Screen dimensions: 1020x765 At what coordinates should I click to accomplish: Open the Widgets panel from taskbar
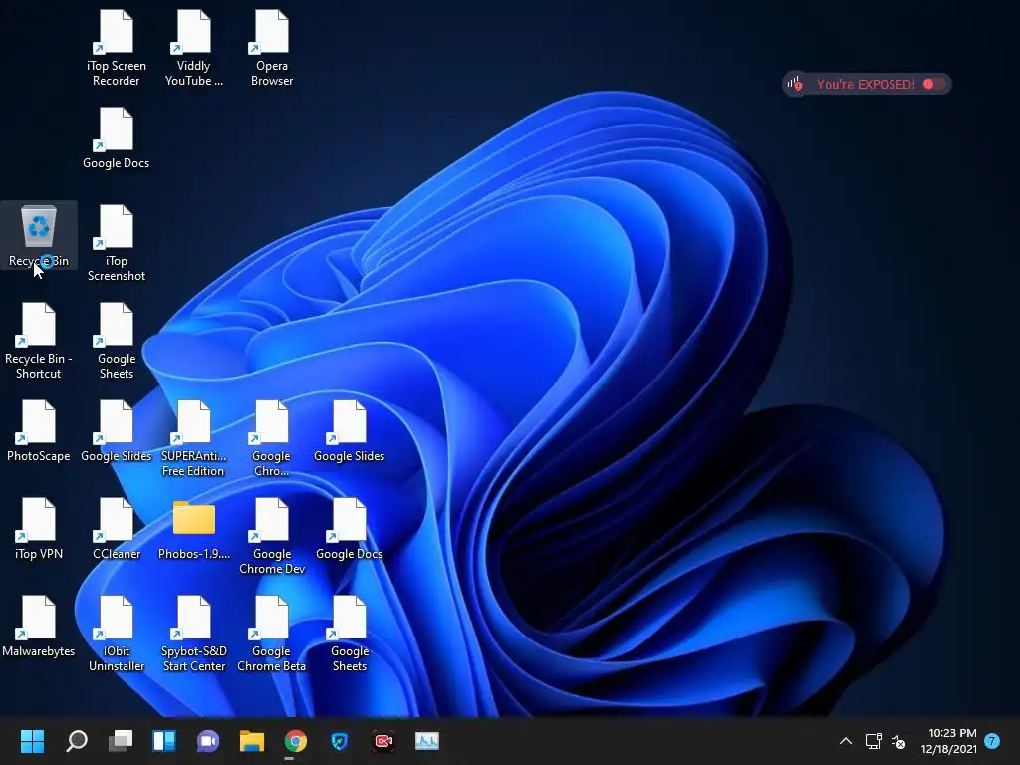(164, 741)
